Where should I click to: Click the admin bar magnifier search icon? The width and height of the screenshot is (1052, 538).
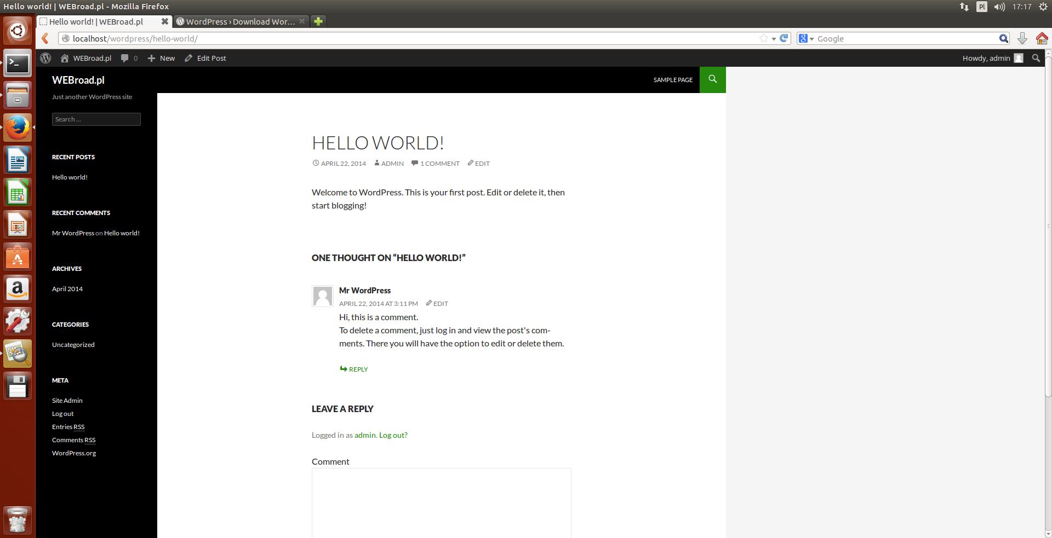pyautogui.click(x=1036, y=58)
